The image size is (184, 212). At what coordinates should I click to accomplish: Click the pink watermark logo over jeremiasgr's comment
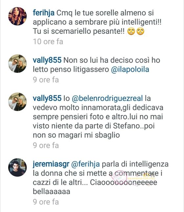click(120, 177)
